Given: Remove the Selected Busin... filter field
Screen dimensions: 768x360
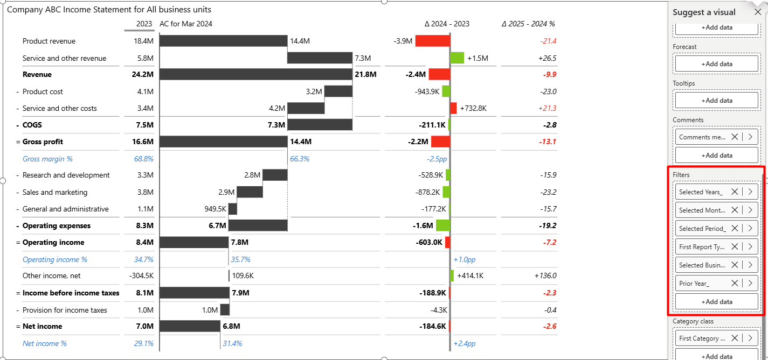Looking at the screenshot, I should tap(735, 265).
